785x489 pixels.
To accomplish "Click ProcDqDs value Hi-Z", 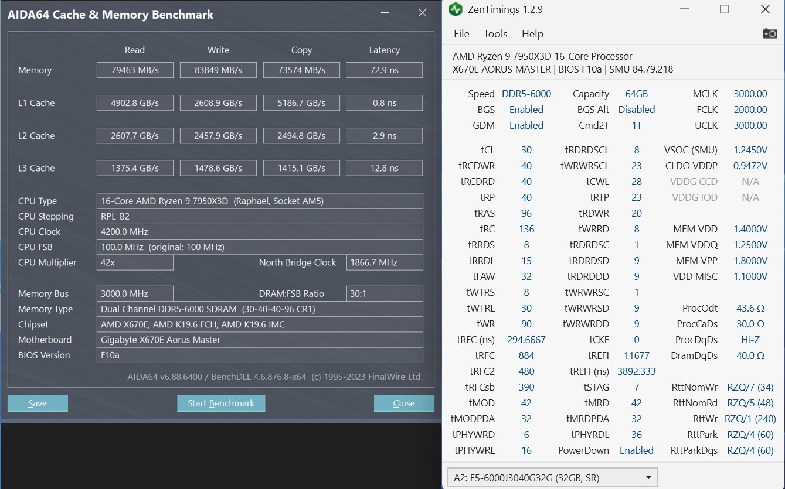I will (750, 340).
